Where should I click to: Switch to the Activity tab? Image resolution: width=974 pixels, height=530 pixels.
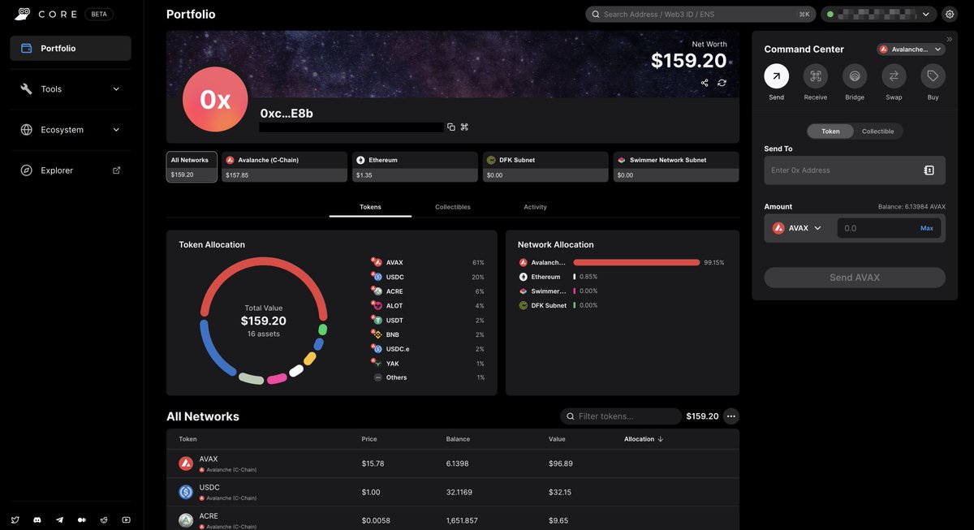(x=535, y=207)
